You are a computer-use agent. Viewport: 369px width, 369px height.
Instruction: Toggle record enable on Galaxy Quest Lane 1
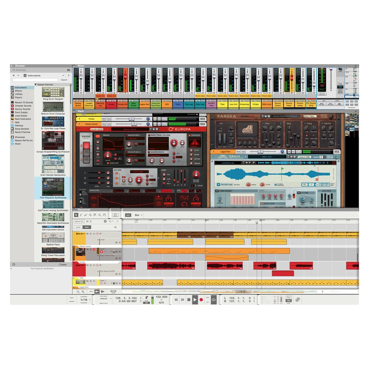[101, 252]
